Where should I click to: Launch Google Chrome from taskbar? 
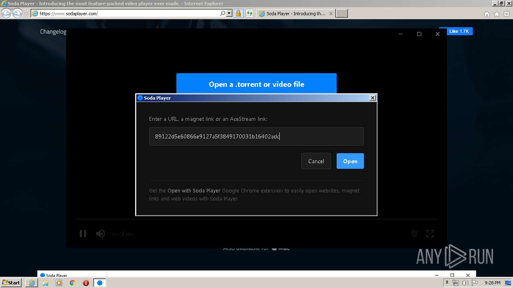tap(73, 283)
